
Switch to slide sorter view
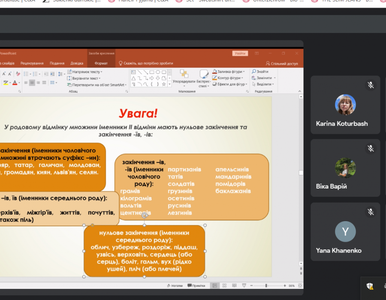[x=225, y=285]
